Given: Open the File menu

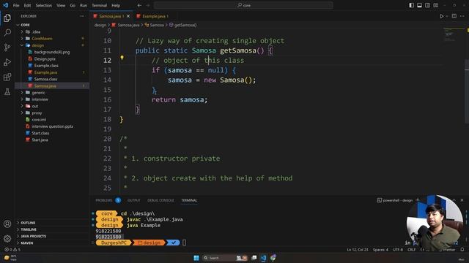Looking at the screenshot, I should [16, 5].
